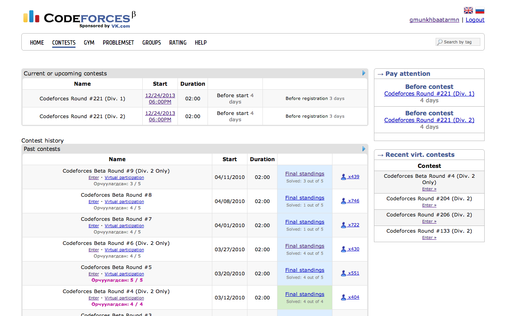Open Final standings for Beta Round #8

(305, 198)
